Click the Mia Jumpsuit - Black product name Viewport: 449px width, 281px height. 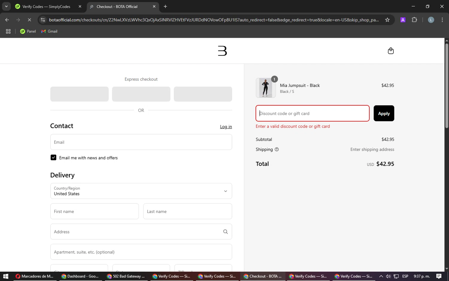[x=300, y=85]
